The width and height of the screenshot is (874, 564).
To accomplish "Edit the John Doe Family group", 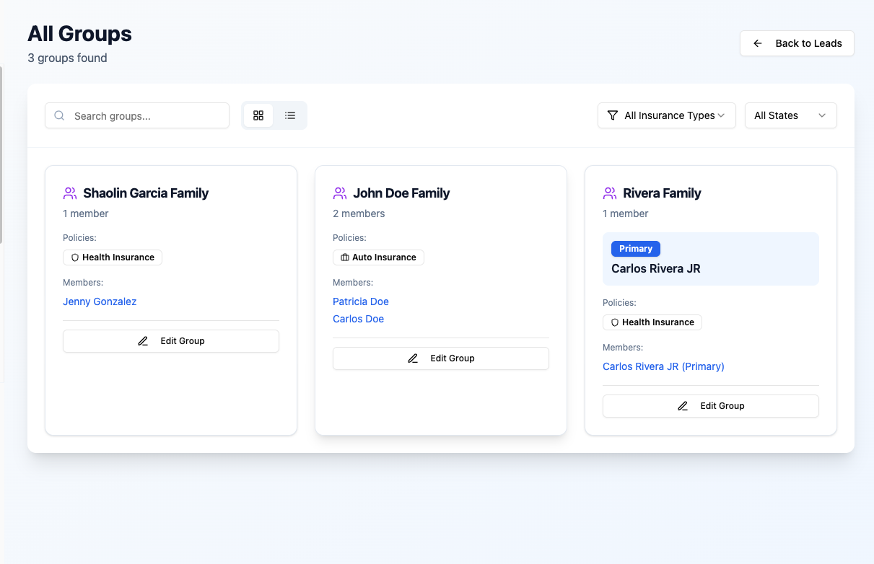I will click(441, 358).
